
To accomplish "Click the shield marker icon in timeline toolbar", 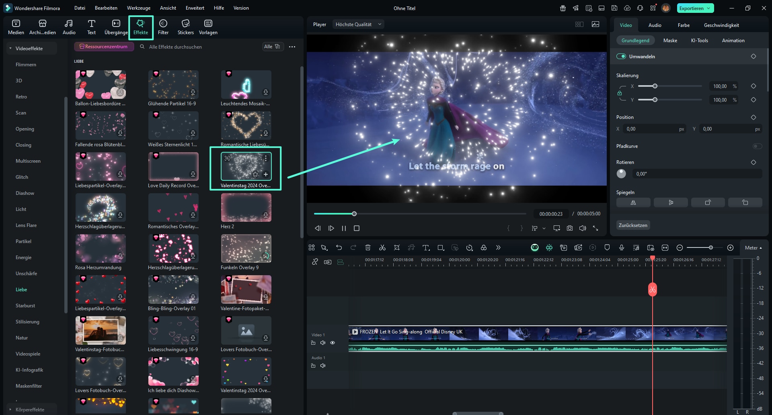I will pyautogui.click(x=607, y=247).
